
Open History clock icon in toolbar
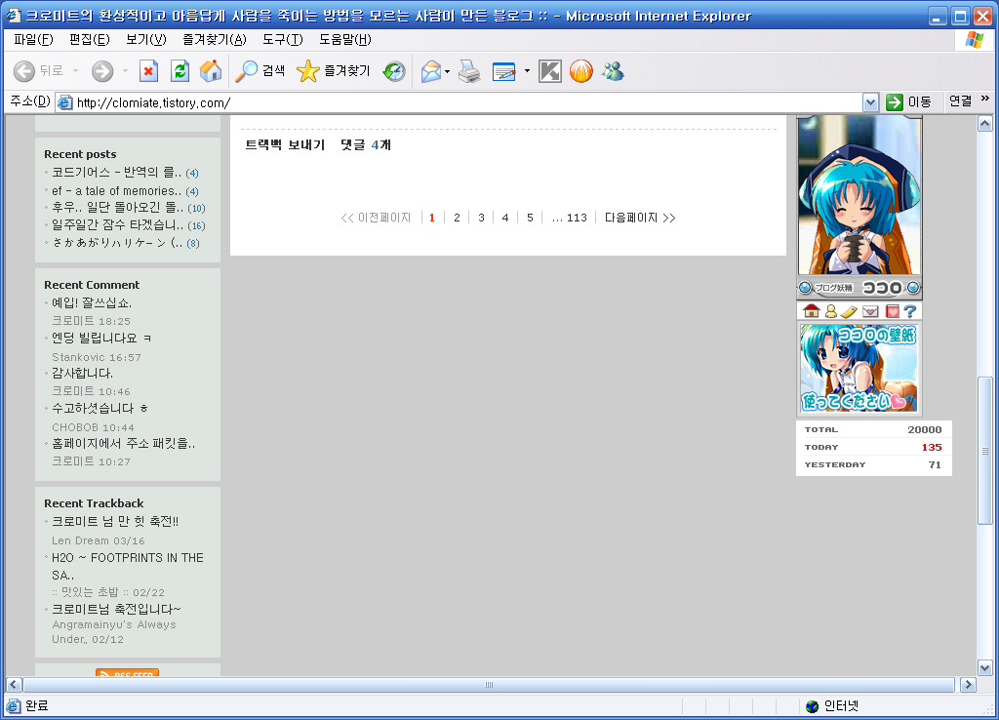pos(394,70)
